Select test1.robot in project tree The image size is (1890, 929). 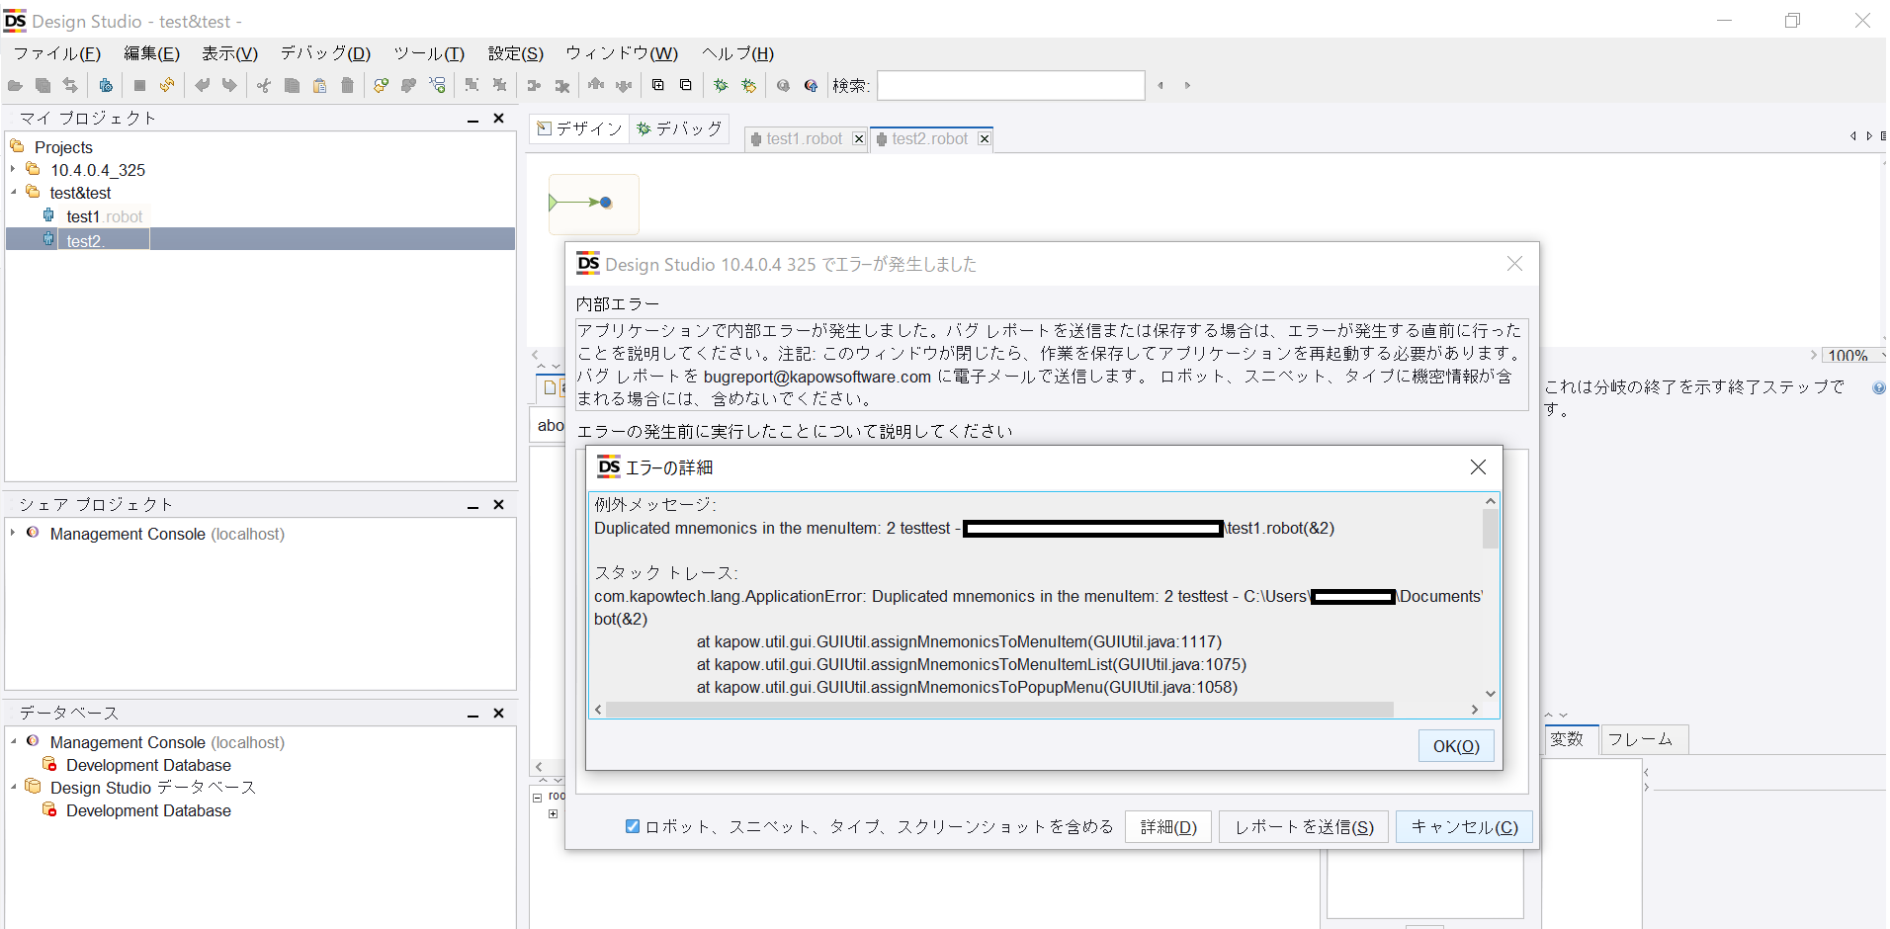click(105, 216)
